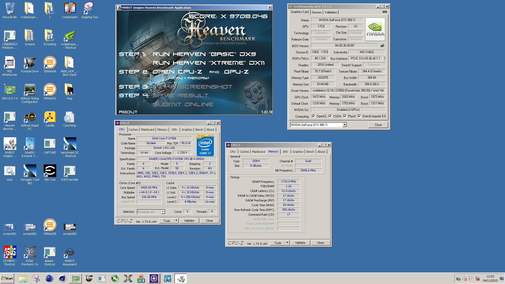Click the NVIDIA logo in GPU-Z
The image size is (505, 284).
375,29
